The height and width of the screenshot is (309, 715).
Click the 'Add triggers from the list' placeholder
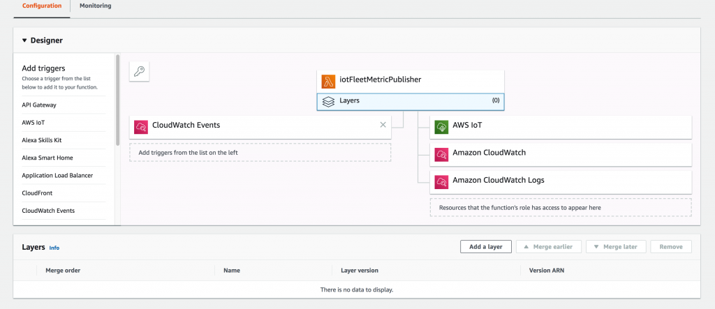[260, 153]
